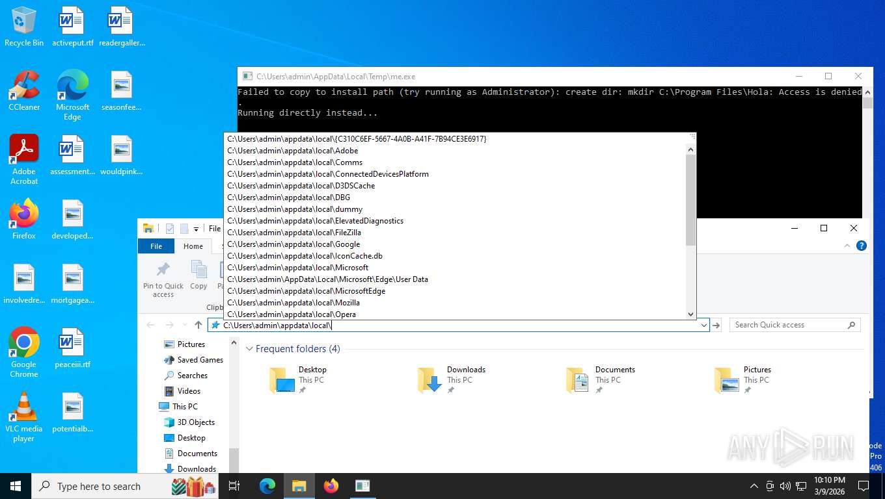The width and height of the screenshot is (885, 499).
Task: Click the Go arrow beside address bar
Action: pos(716,325)
